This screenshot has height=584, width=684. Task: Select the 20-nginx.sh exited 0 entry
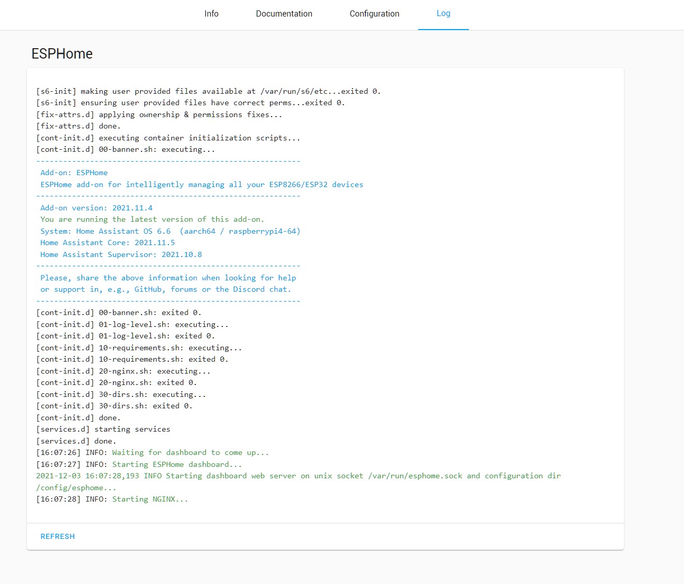[x=116, y=382]
